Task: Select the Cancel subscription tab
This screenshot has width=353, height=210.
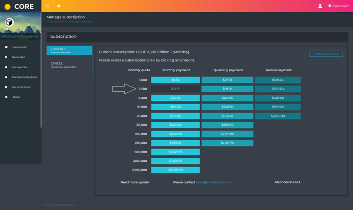Action: click(x=69, y=65)
